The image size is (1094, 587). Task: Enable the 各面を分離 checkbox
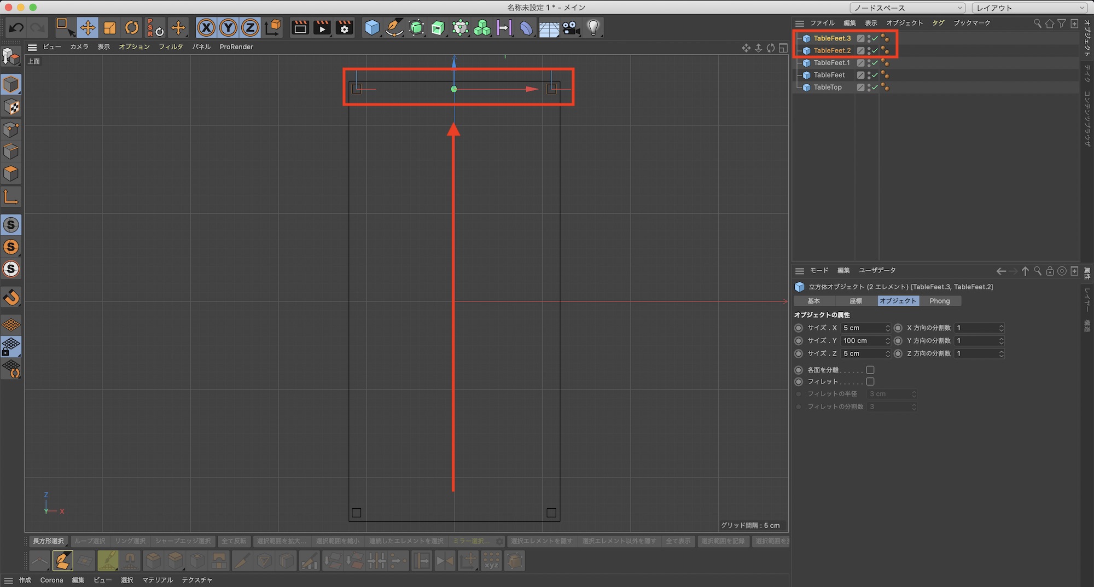point(870,370)
